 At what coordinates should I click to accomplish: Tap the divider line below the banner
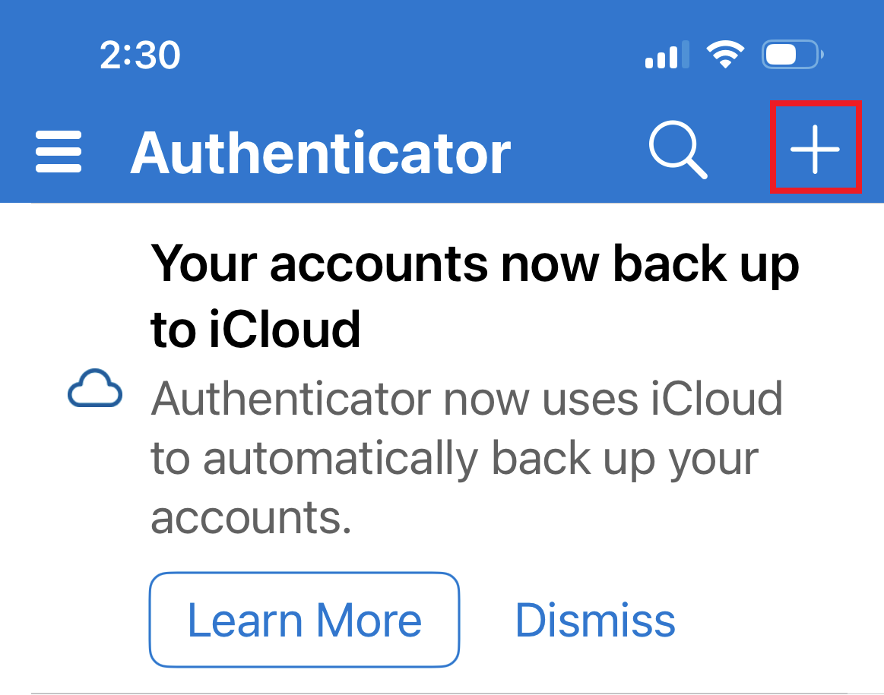point(456,692)
